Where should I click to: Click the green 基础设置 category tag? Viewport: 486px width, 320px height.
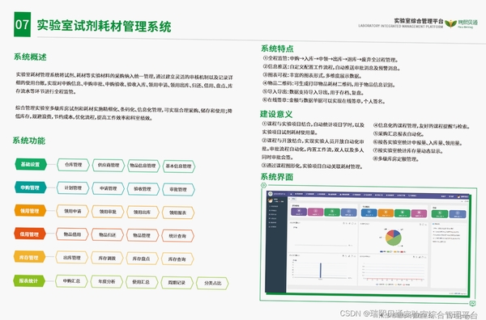coord(31,164)
